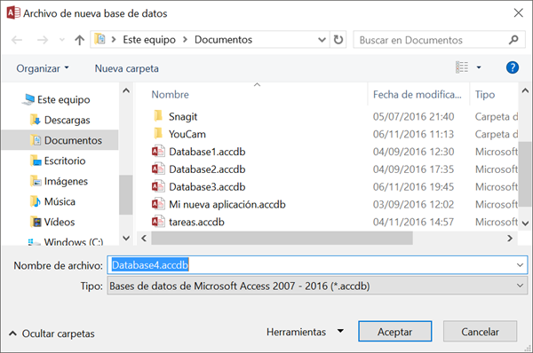The height and width of the screenshot is (353, 533).
Task: Open the Organizar menu
Action: coord(43,68)
